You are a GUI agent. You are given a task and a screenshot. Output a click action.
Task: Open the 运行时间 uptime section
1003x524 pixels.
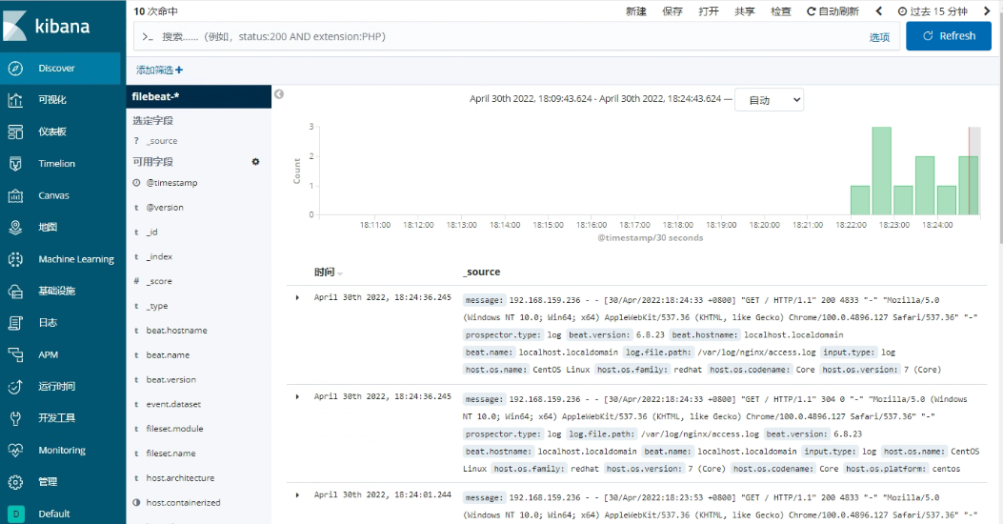pyautogui.click(x=60, y=387)
